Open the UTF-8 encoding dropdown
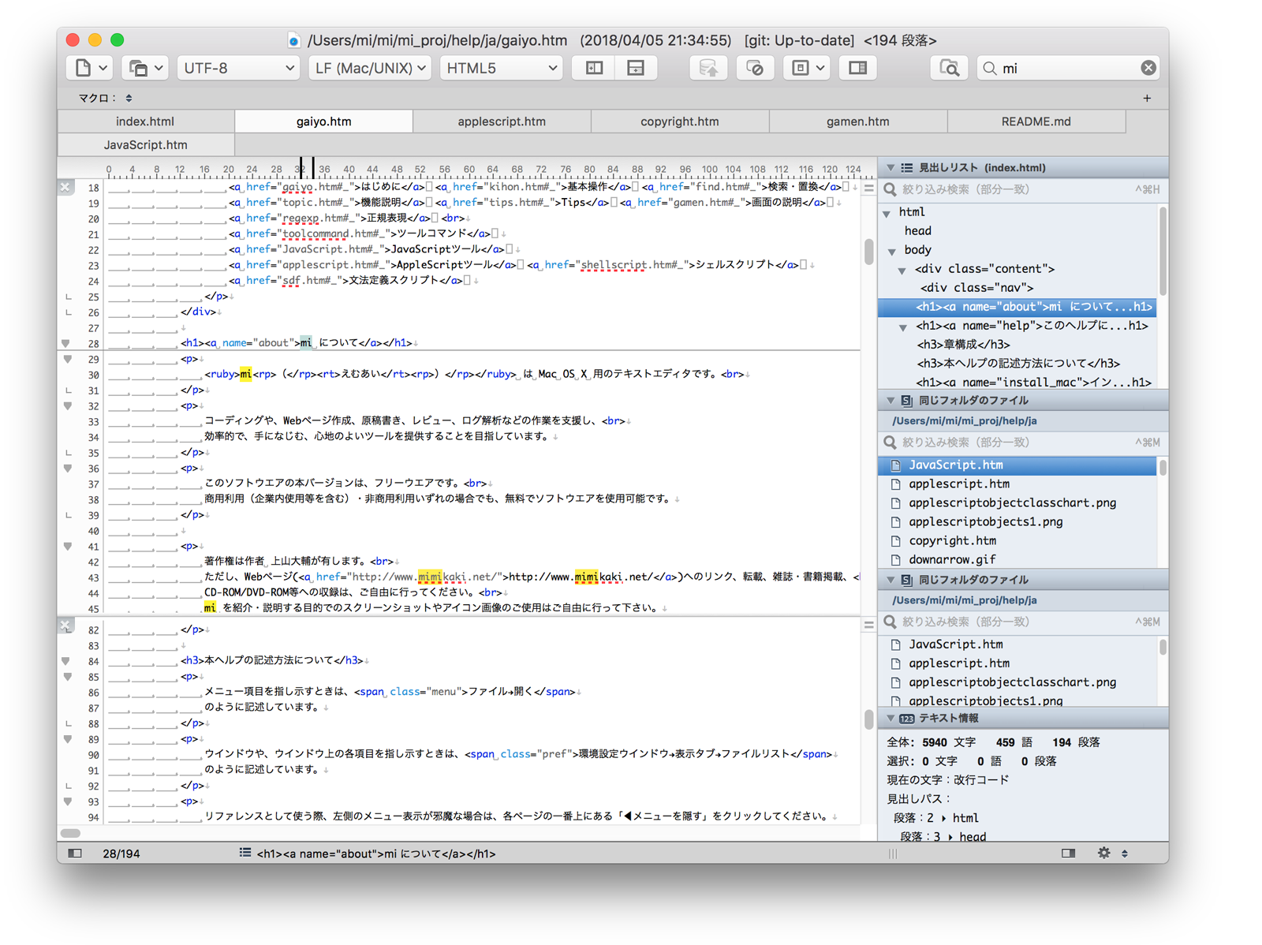The height and width of the screenshot is (945, 1262). (x=238, y=68)
